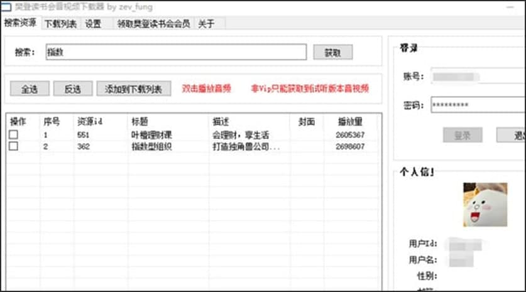Viewport: 526px width, 292px height.
Task: Minimize the window
Action: click(510, 7)
